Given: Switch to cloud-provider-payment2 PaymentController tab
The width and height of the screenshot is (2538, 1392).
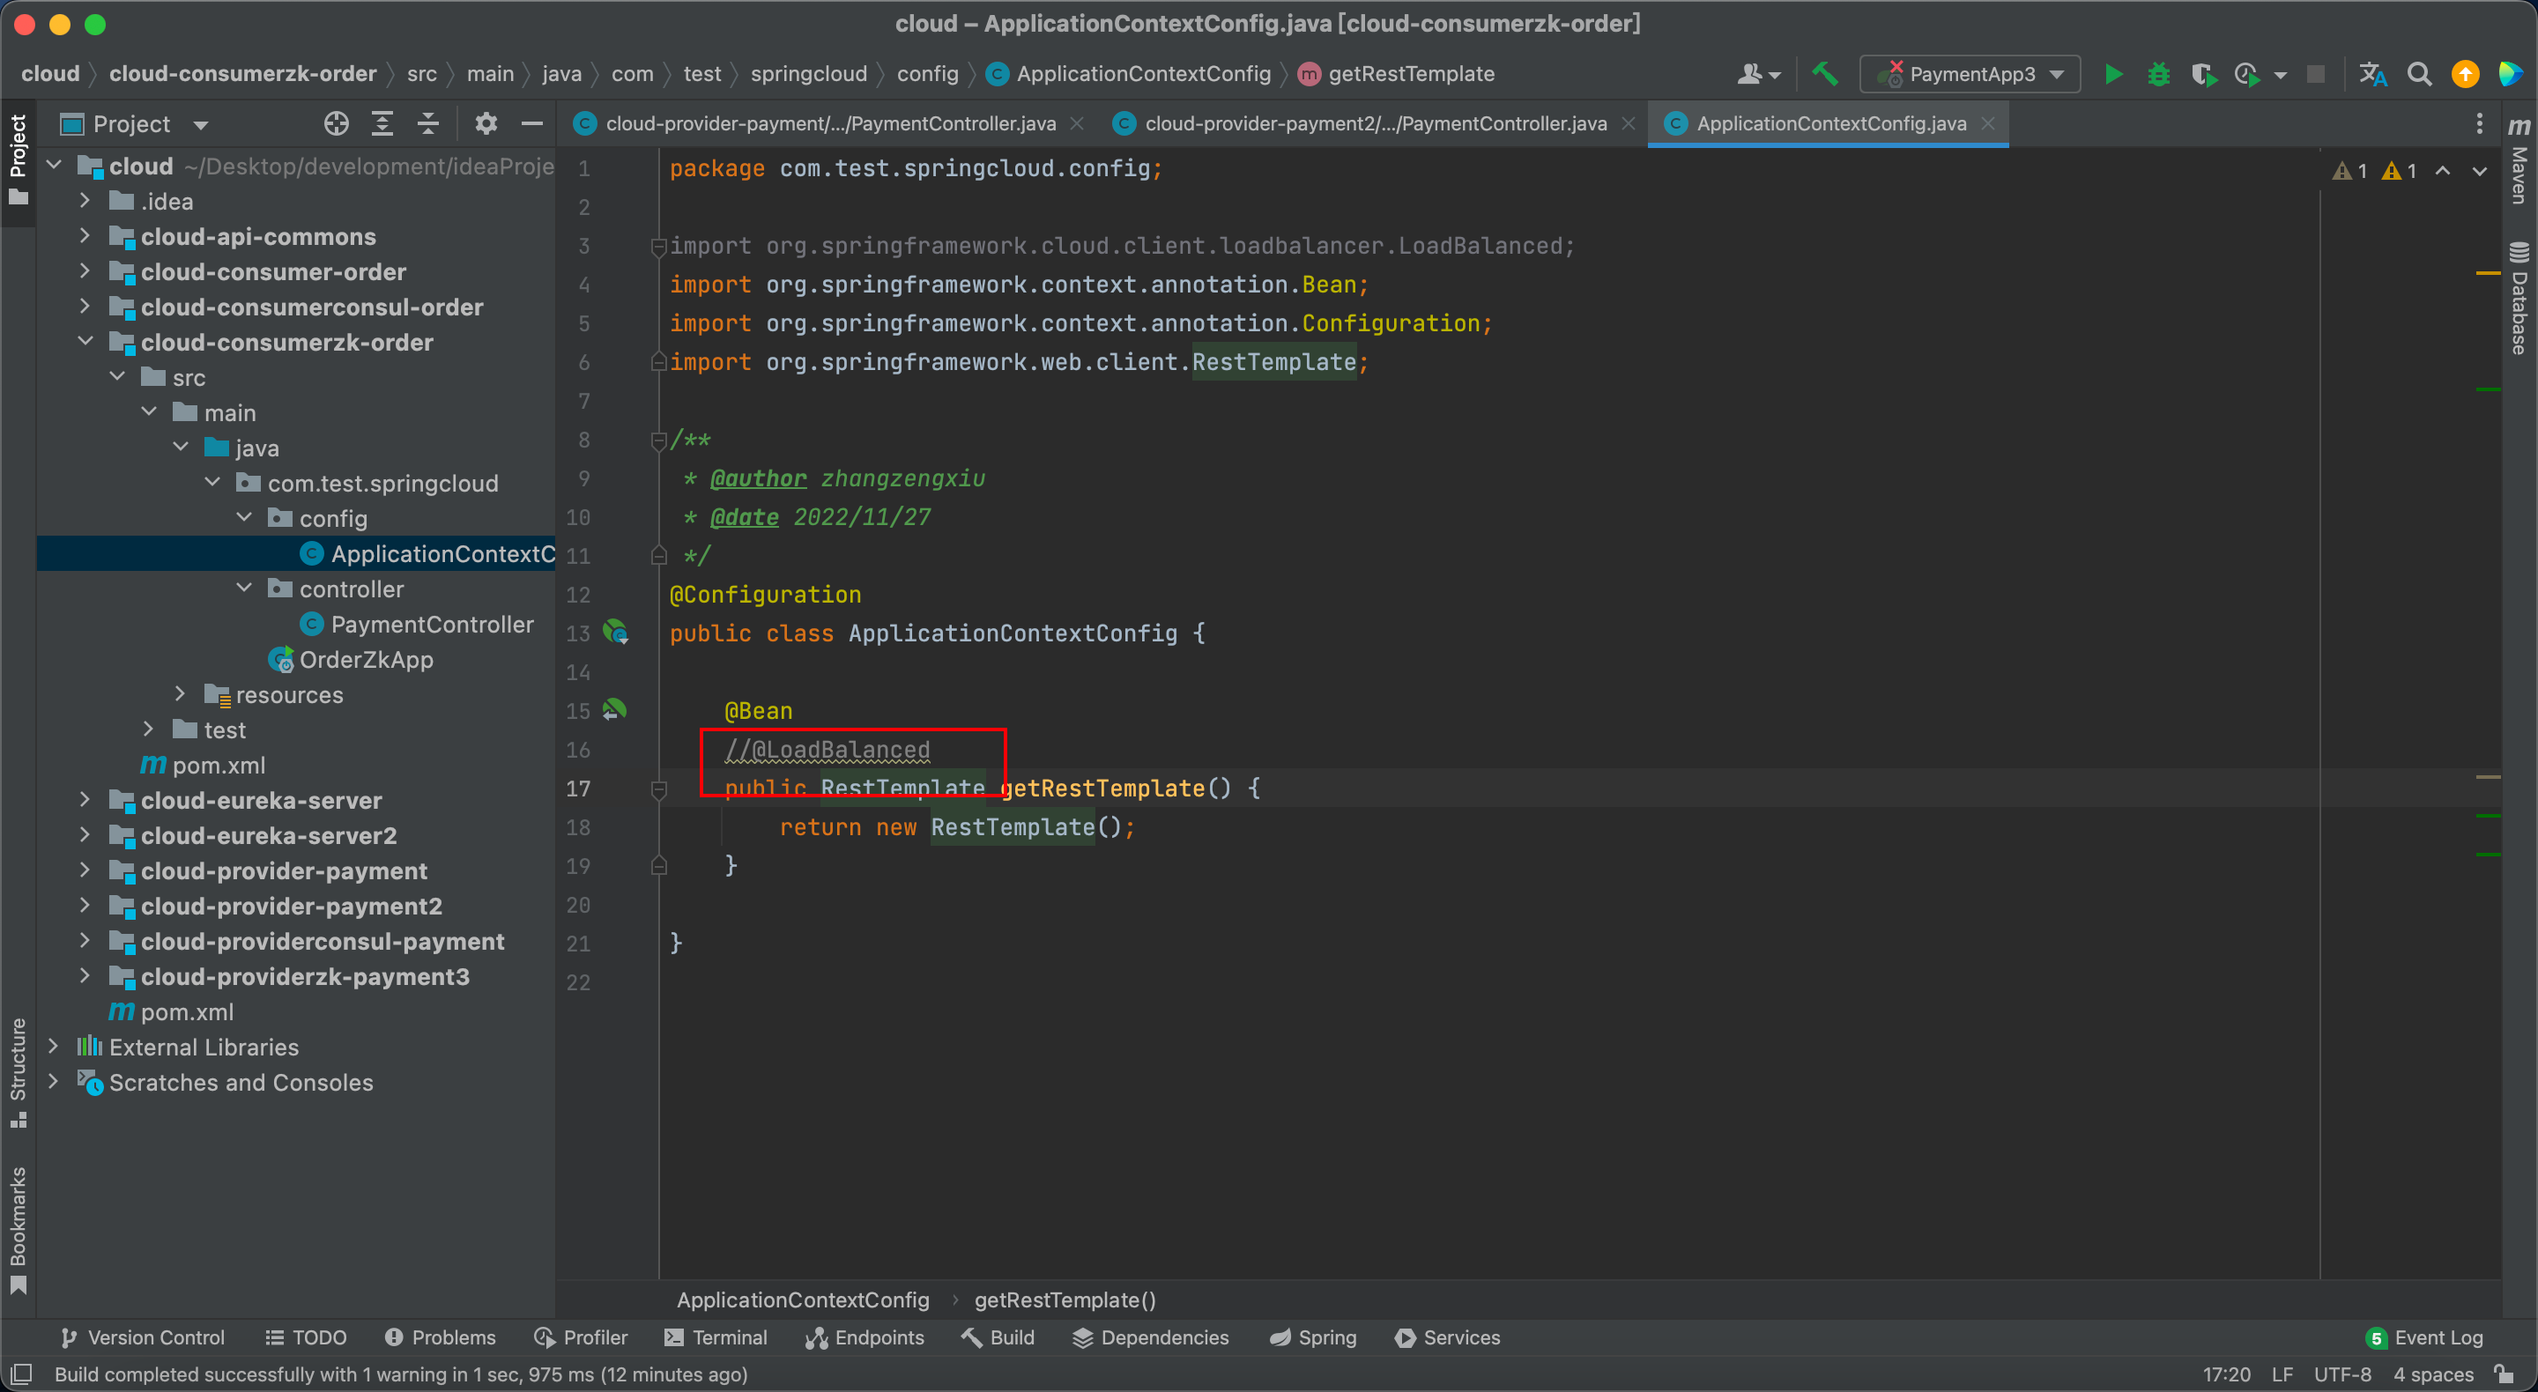Looking at the screenshot, I should tap(1375, 123).
